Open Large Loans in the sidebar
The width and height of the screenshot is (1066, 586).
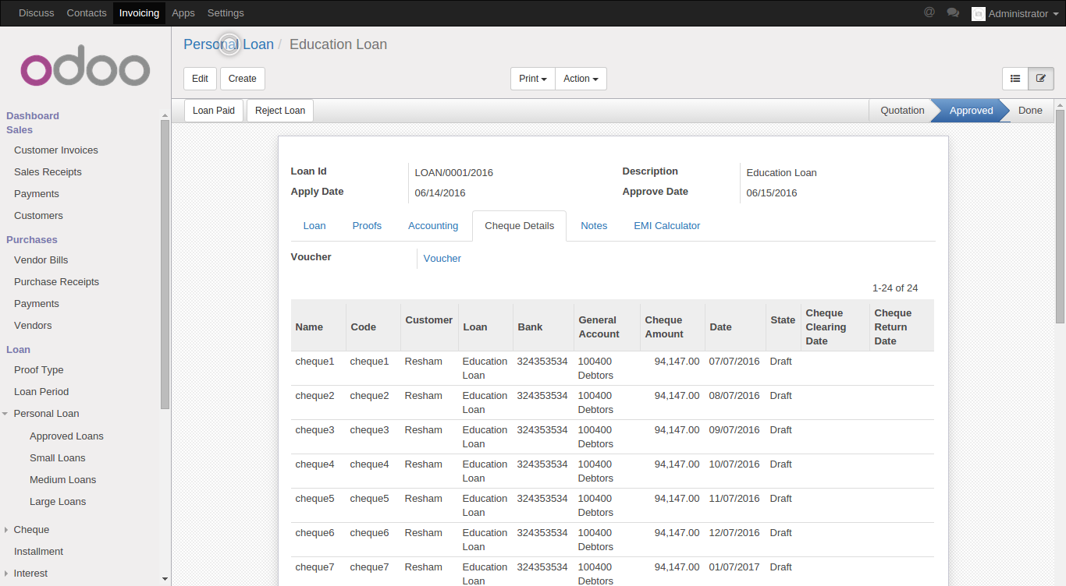pos(58,502)
